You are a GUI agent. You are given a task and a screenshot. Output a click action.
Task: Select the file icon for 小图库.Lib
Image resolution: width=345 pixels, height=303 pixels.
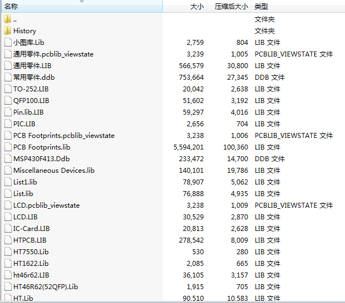tap(8, 42)
